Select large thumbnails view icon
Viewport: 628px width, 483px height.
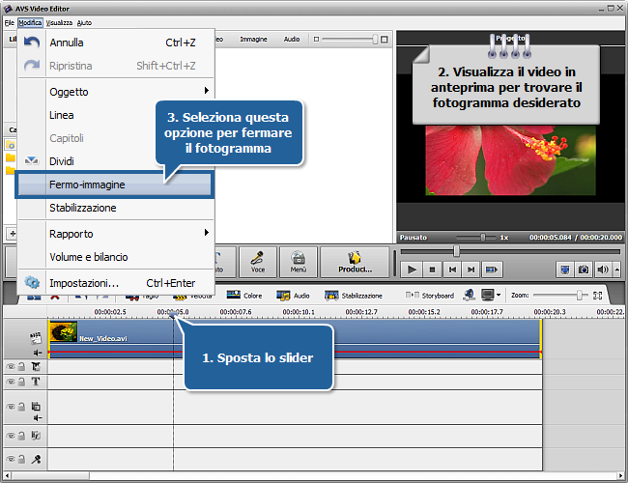[385, 40]
